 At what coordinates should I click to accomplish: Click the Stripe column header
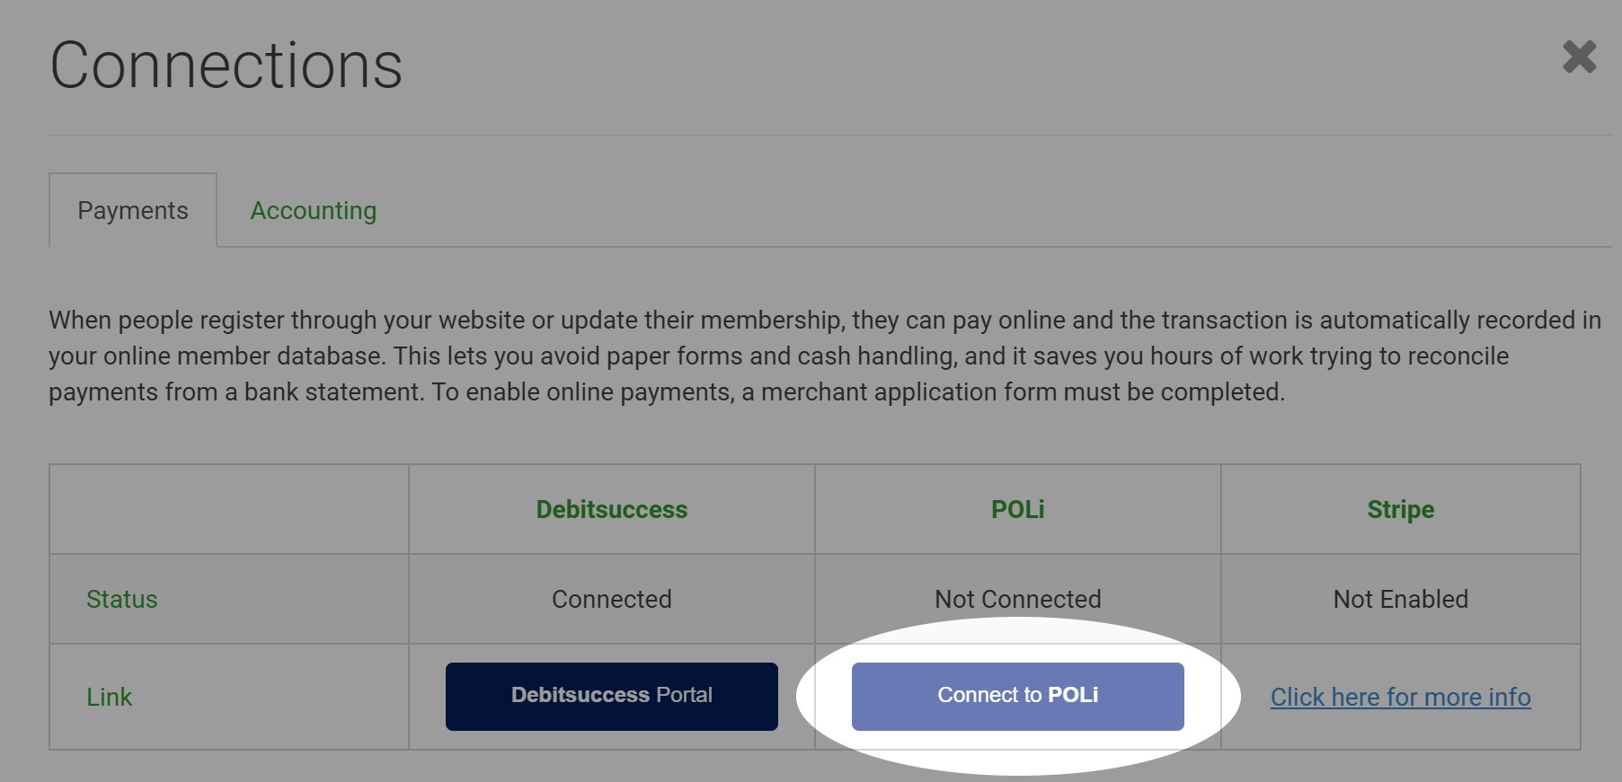coord(1400,509)
